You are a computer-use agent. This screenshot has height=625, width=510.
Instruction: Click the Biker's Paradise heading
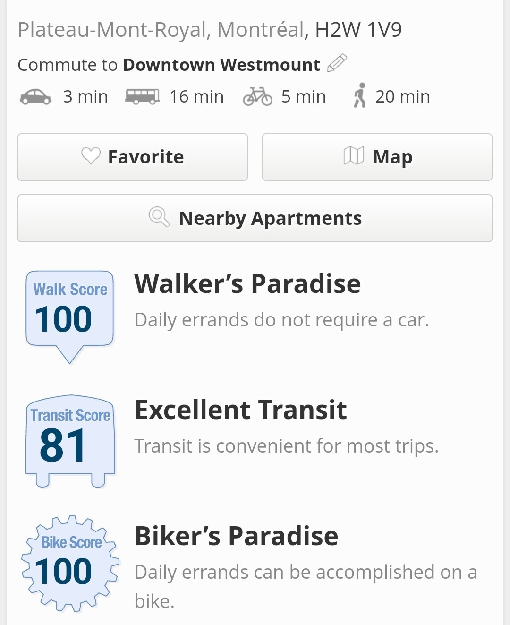(236, 536)
